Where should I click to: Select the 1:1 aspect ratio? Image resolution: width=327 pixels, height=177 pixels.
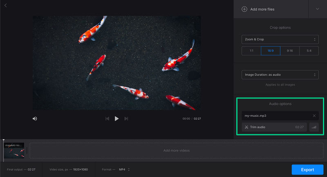[251, 51]
